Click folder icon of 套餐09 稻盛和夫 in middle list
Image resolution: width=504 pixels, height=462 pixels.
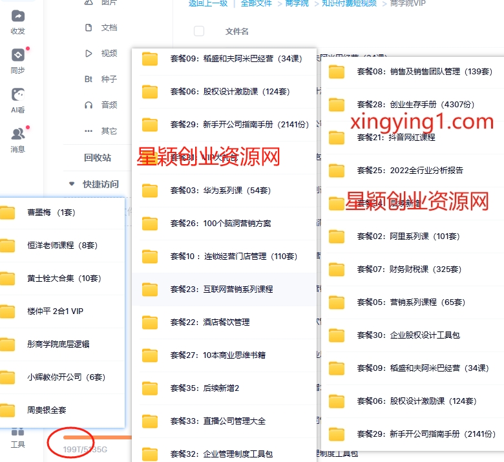(150, 59)
